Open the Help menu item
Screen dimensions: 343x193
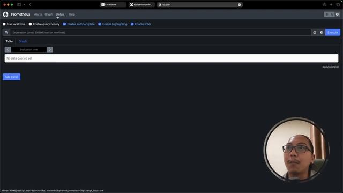pos(72,14)
